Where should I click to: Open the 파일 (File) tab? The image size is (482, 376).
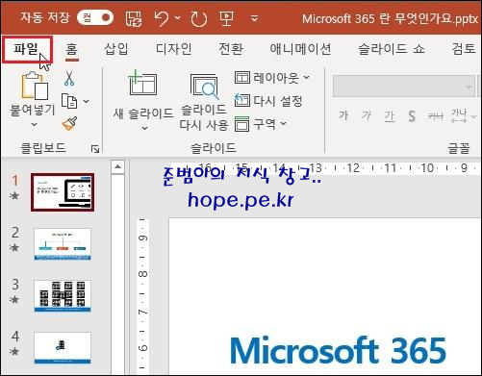[27, 49]
